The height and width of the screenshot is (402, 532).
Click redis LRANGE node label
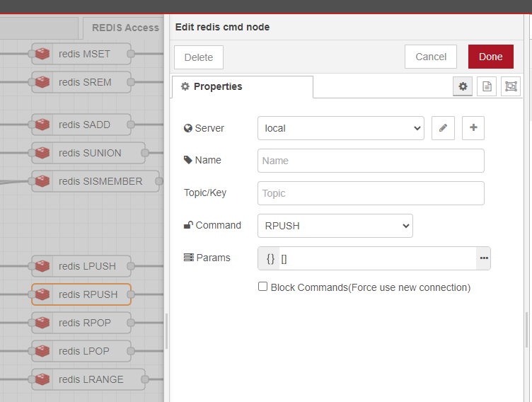tap(91, 379)
